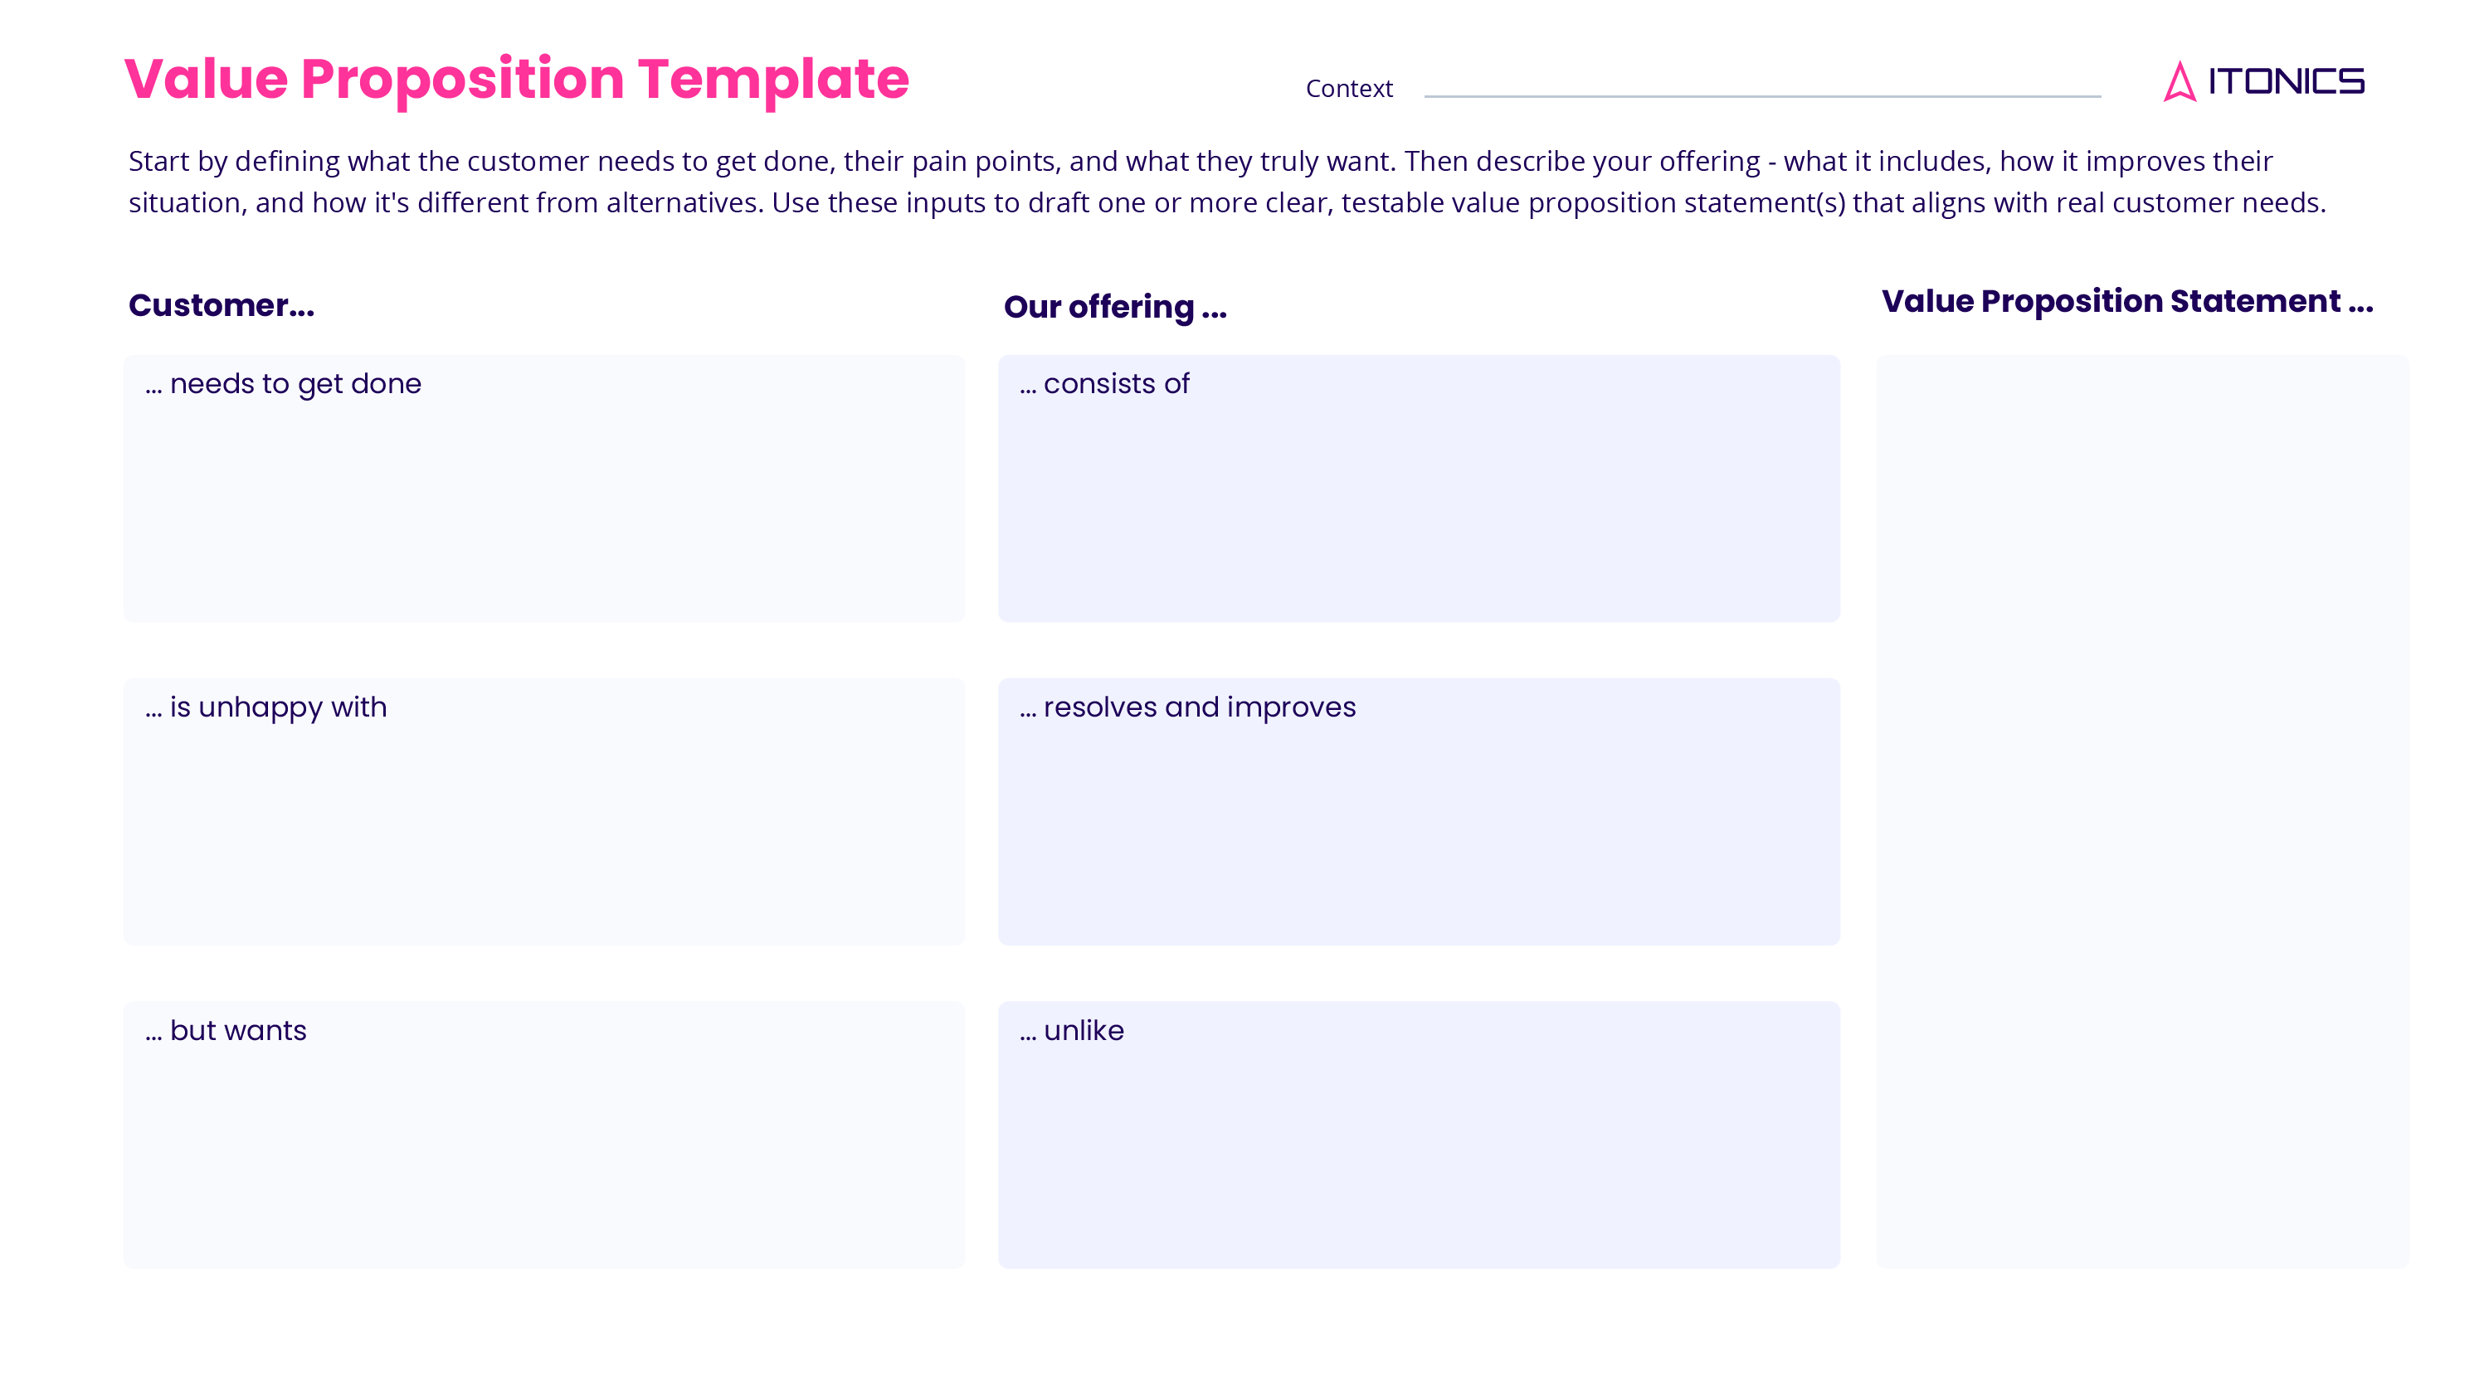
Task: Click the ITONICS triangle logo icon
Action: tap(2179, 81)
